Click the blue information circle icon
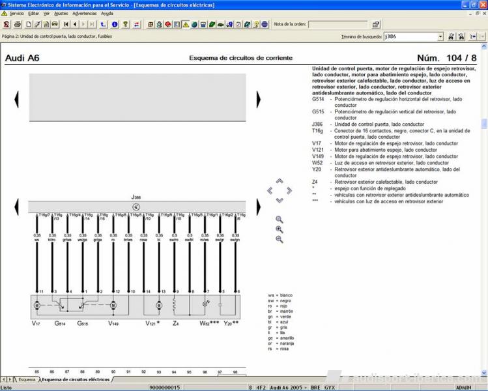The height and width of the screenshot is (391, 488). (115, 24)
